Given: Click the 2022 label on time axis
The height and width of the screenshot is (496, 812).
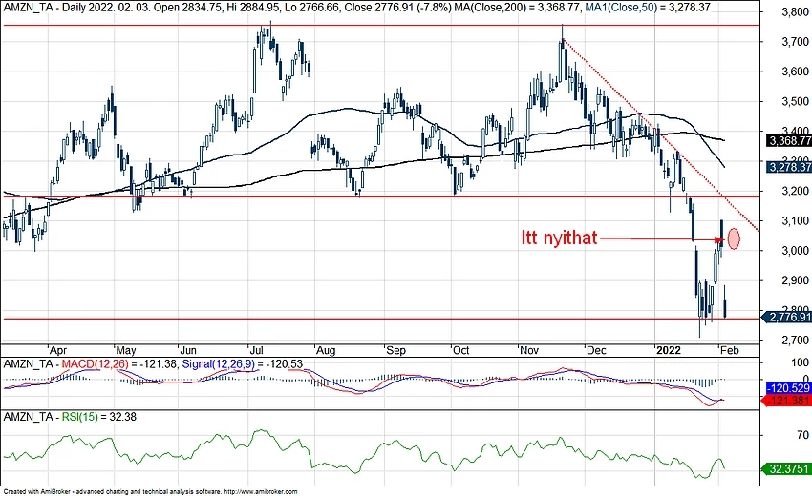Looking at the screenshot, I should (x=669, y=351).
